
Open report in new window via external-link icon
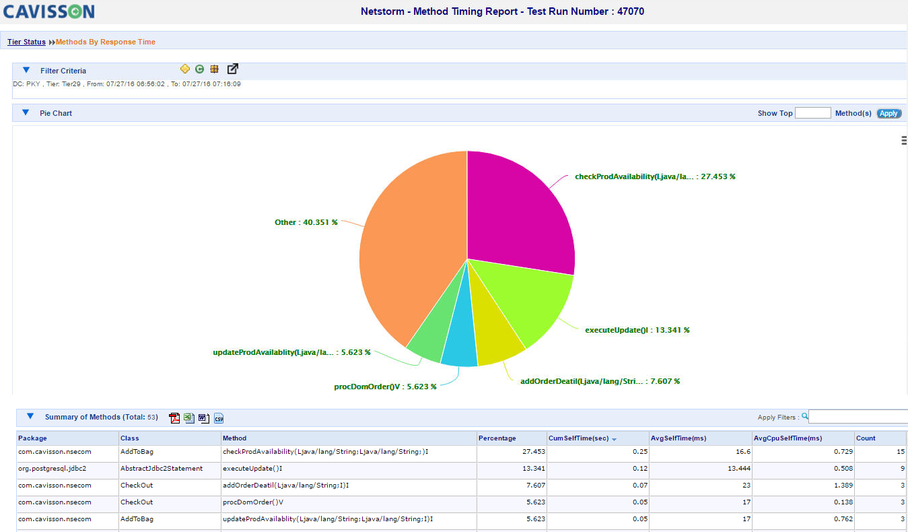233,69
